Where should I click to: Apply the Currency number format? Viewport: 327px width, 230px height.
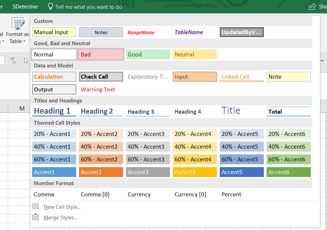tap(148, 194)
